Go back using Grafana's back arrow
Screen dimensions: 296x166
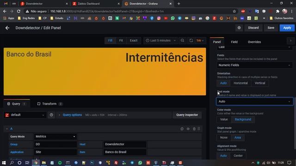coord(7,28)
